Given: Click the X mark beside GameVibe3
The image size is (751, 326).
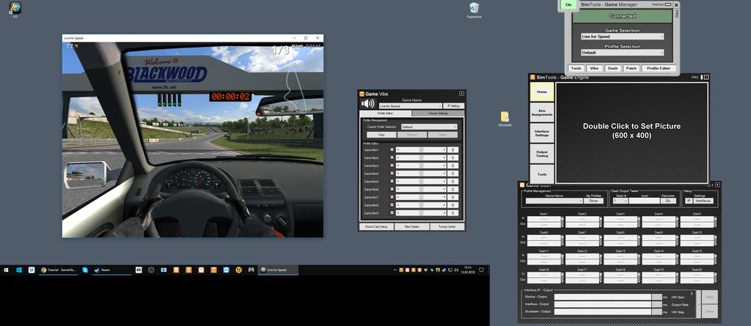Looking at the screenshot, I should click(x=392, y=166).
